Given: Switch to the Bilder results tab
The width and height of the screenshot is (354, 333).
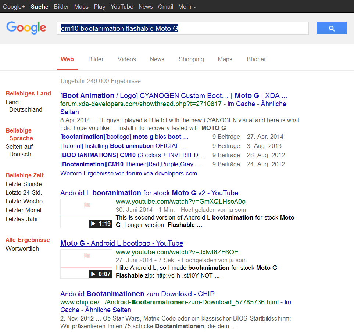Looking at the screenshot, I should coord(96,59).
